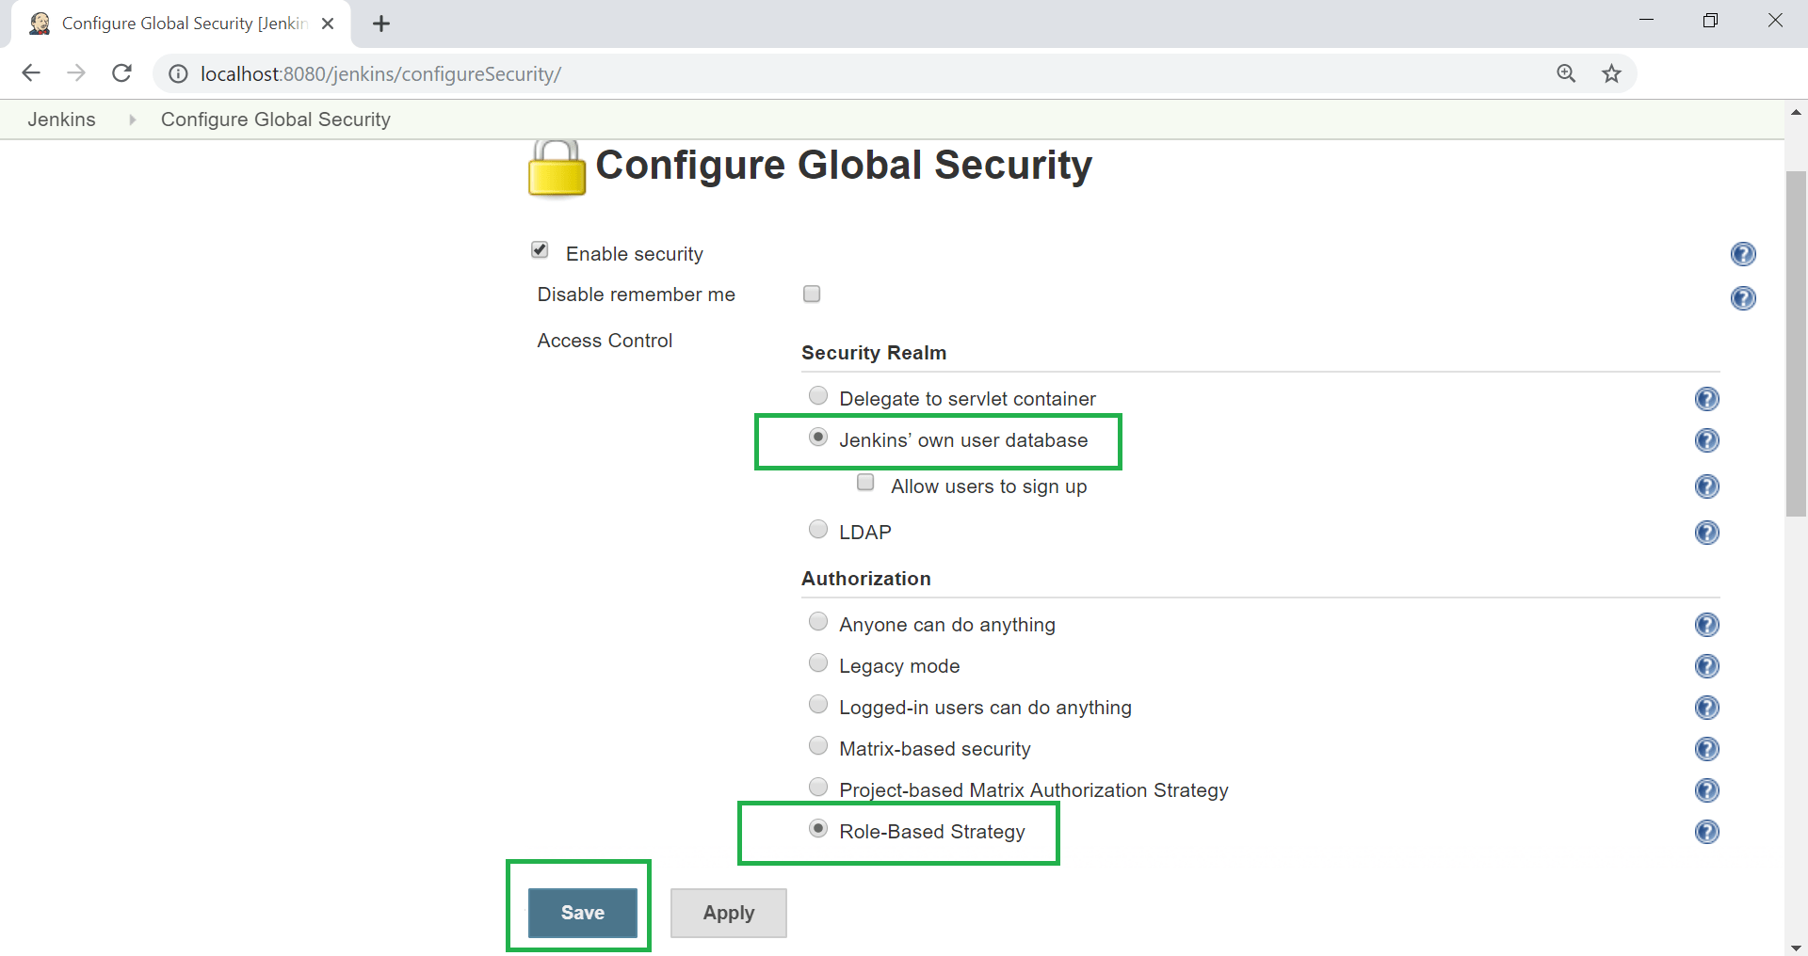Open help for Disable remember me
Screen dimensions: 1808x956
point(1743,298)
